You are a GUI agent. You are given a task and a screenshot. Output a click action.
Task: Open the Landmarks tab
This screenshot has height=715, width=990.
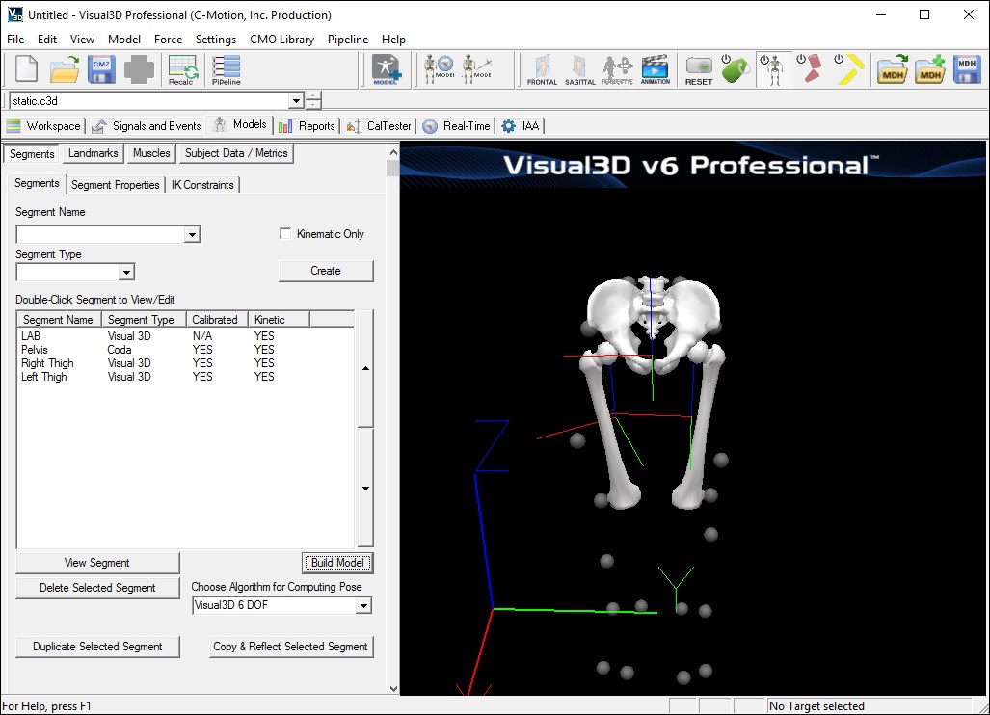point(93,153)
